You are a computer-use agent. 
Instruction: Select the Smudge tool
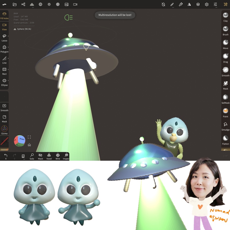tap(225, 126)
